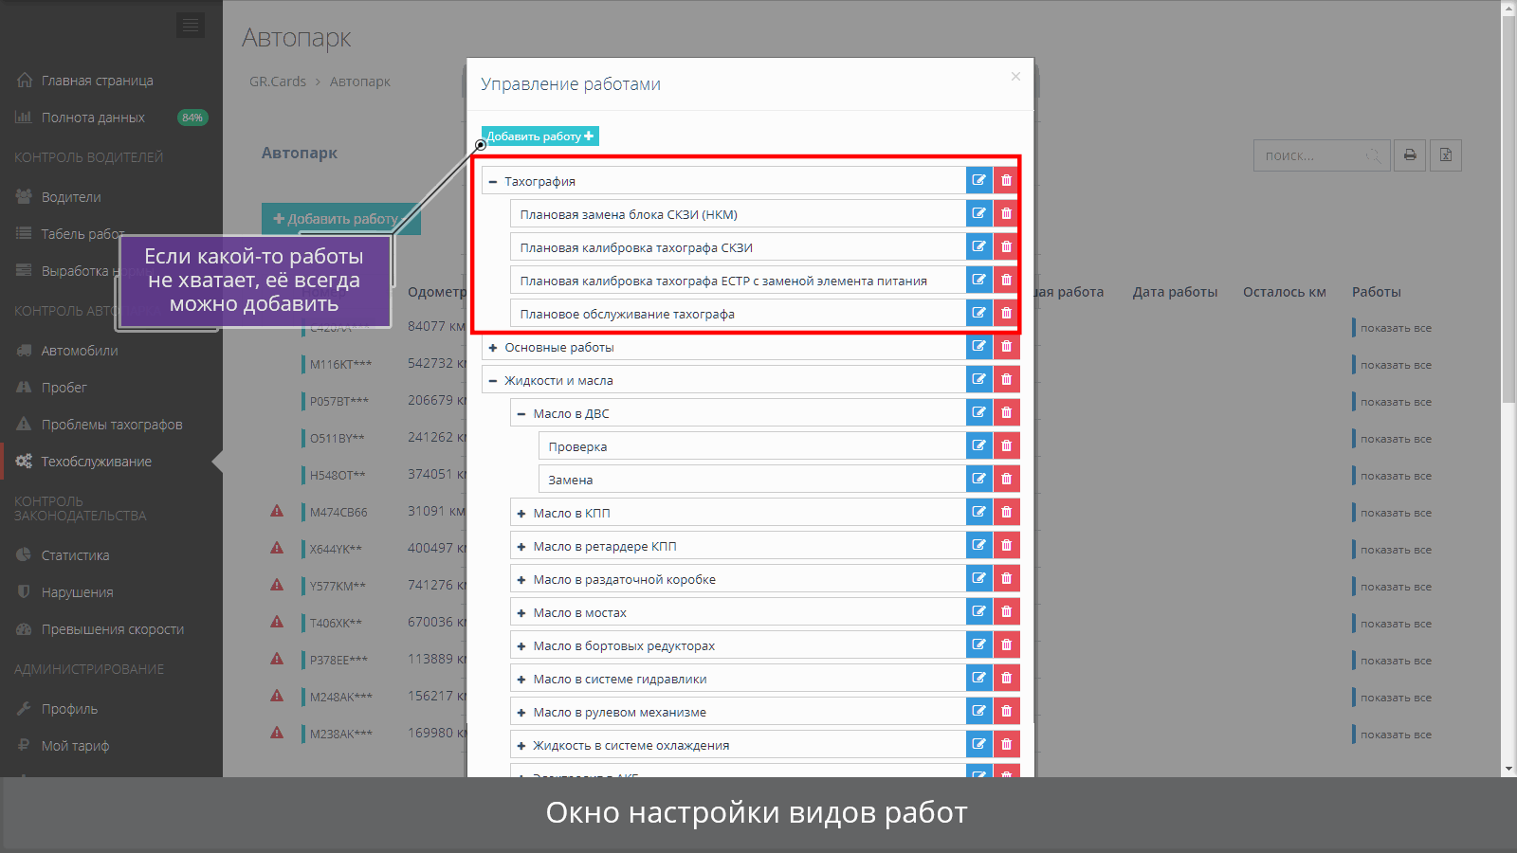Viewport: 1517px width, 853px height.
Task: Click Осталось км column header
Action: click(1285, 292)
